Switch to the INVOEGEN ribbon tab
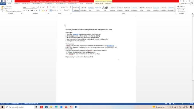This screenshot has width=194, height=109. click(17, 4)
